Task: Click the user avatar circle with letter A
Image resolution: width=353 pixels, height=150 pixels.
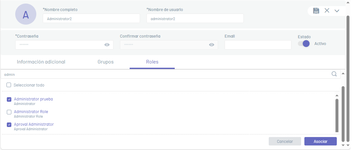Action: tap(26, 14)
